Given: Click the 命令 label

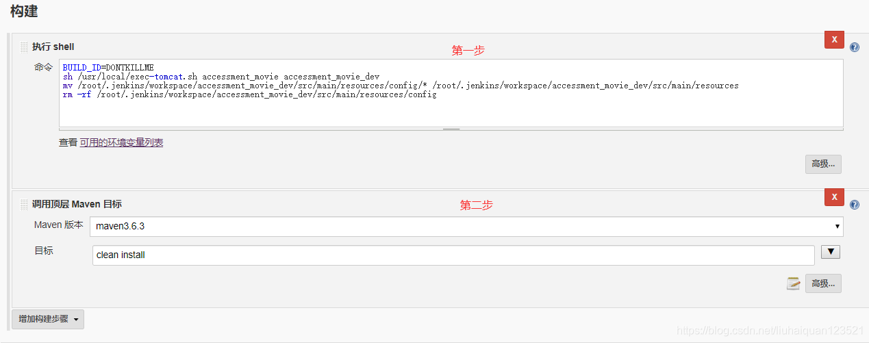Looking at the screenshot, I should tap(43, 67).
